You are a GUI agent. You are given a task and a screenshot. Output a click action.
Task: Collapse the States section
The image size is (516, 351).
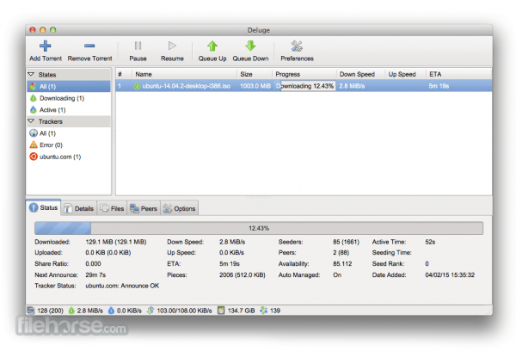pos(31,74)
